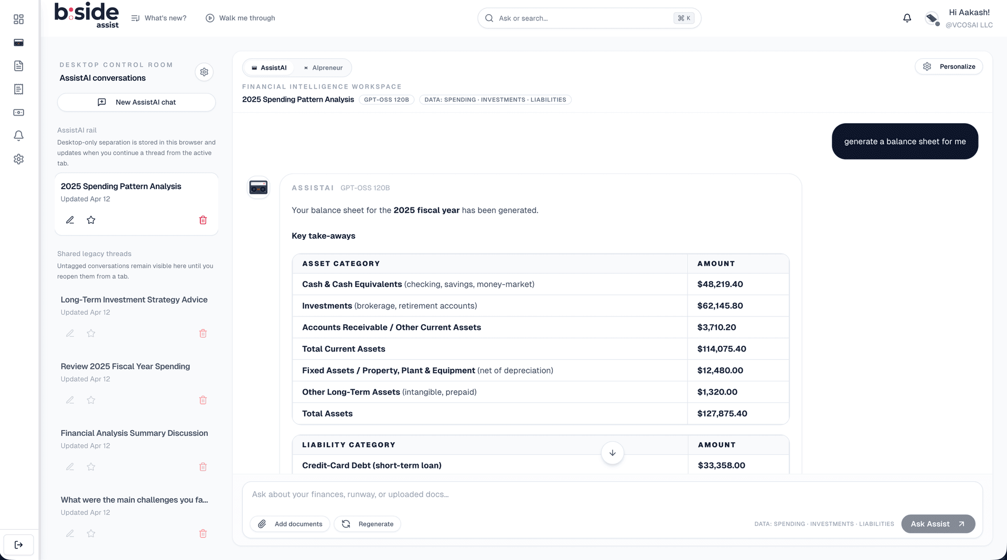Open AssistAI conversations settings gear
The image size is (1007, 560).
(x=204, y=72)
